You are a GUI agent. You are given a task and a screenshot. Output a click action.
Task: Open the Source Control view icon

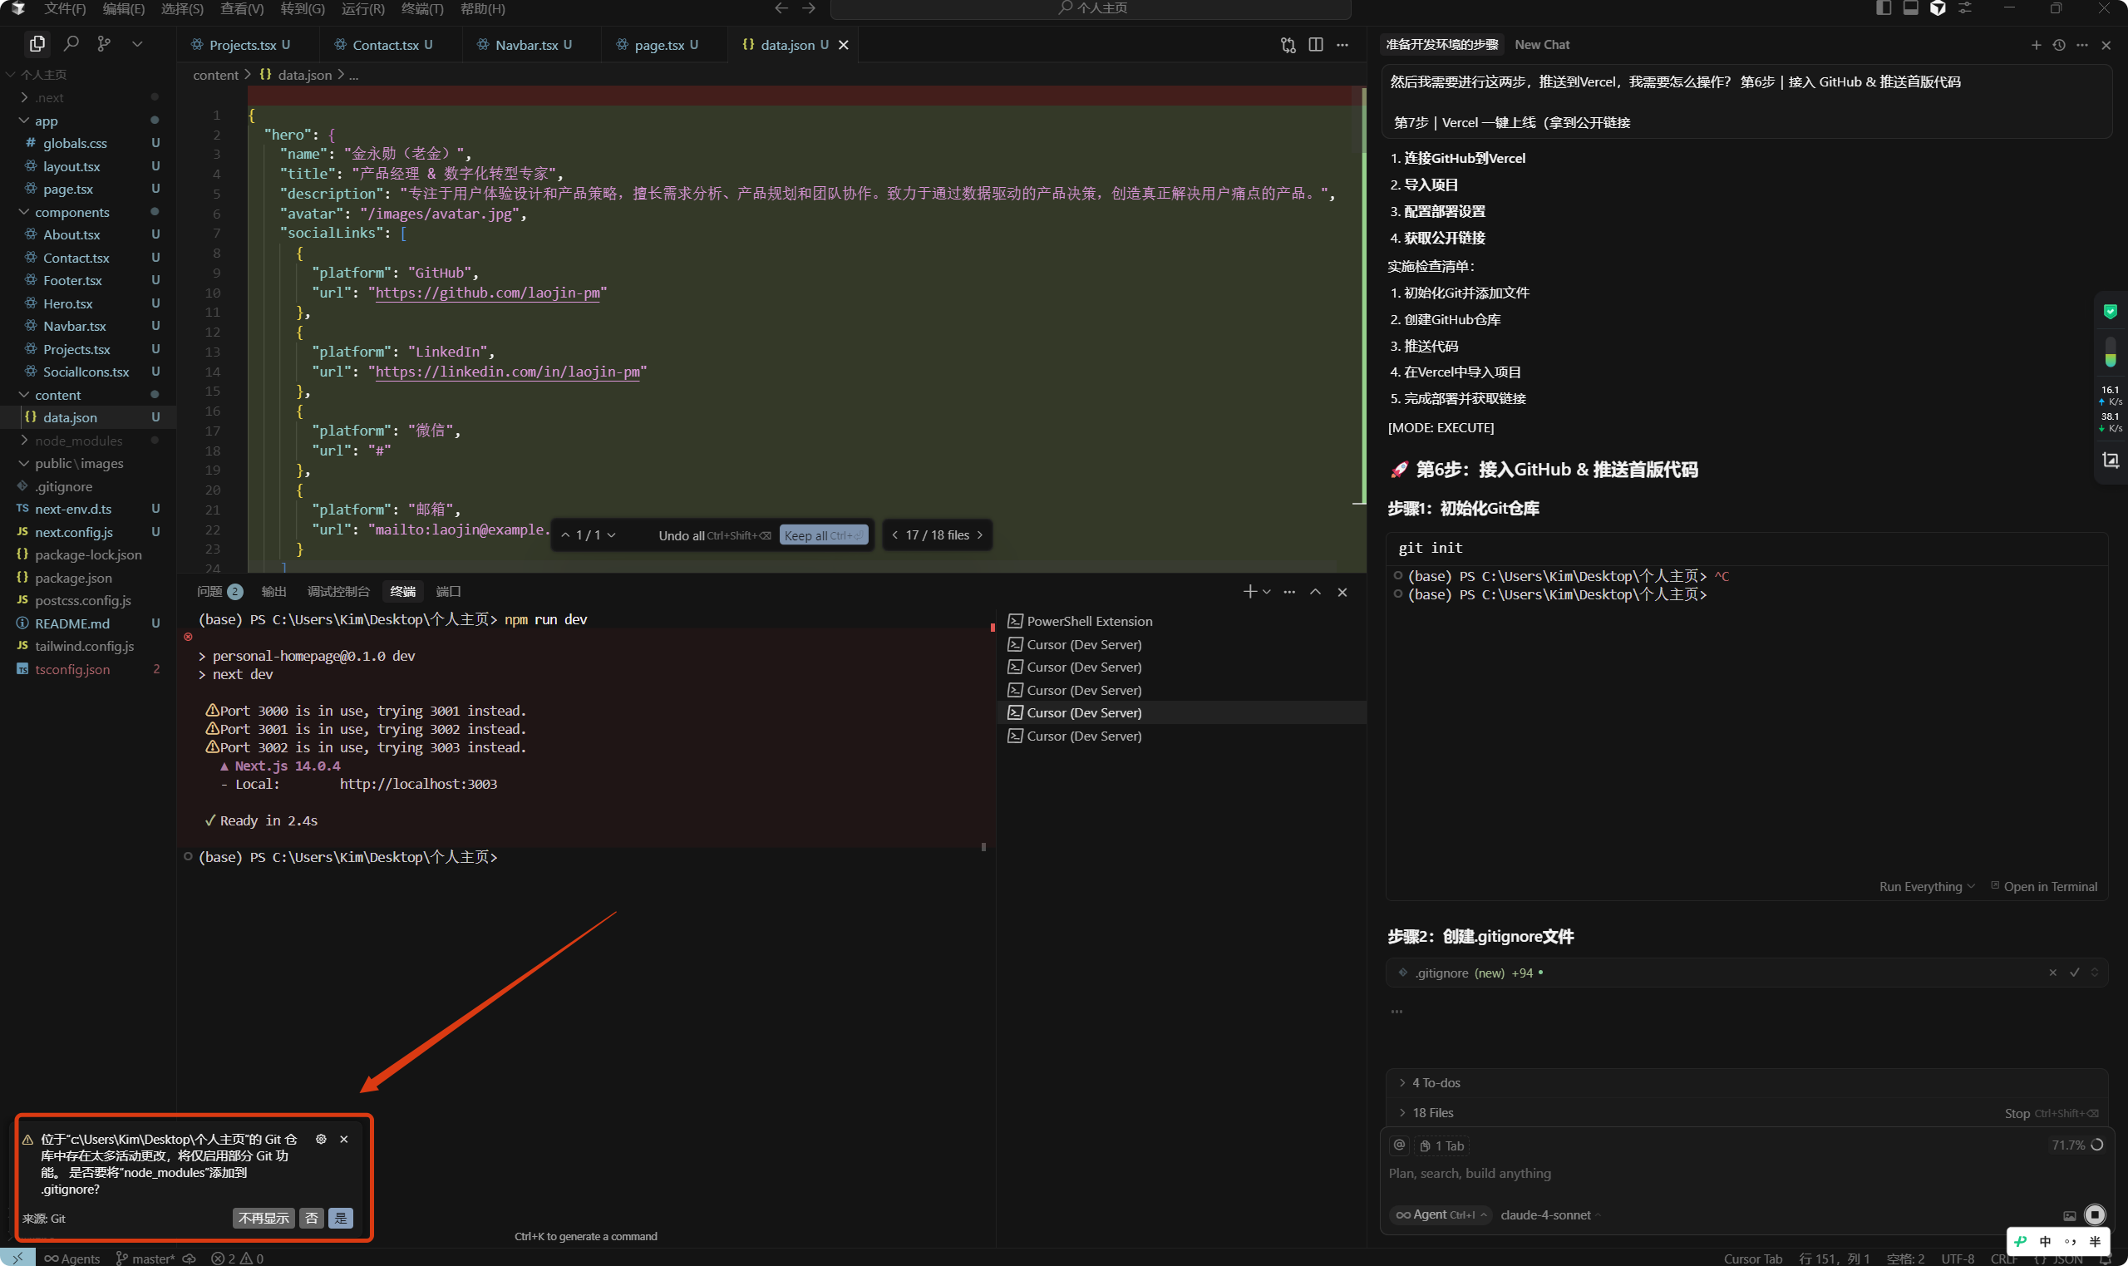(104, 43)
